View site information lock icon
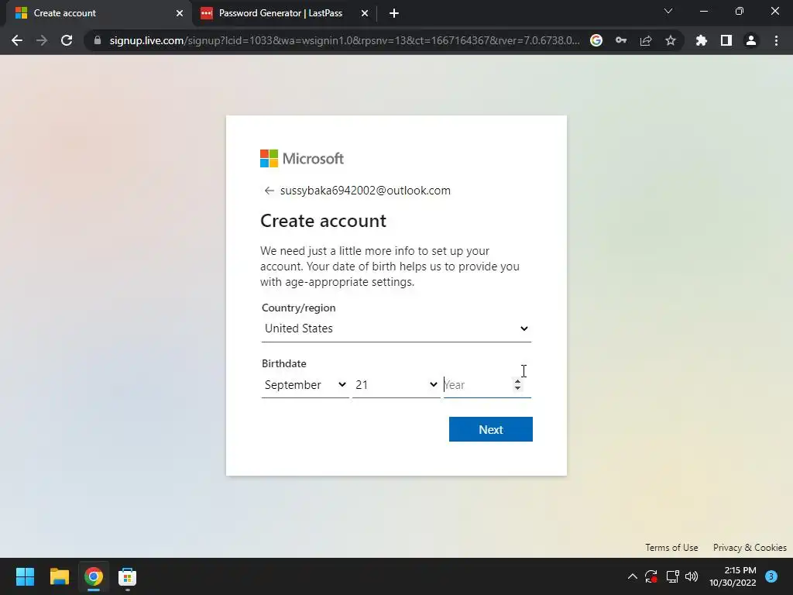793x595 pixels. coord(98,40)
